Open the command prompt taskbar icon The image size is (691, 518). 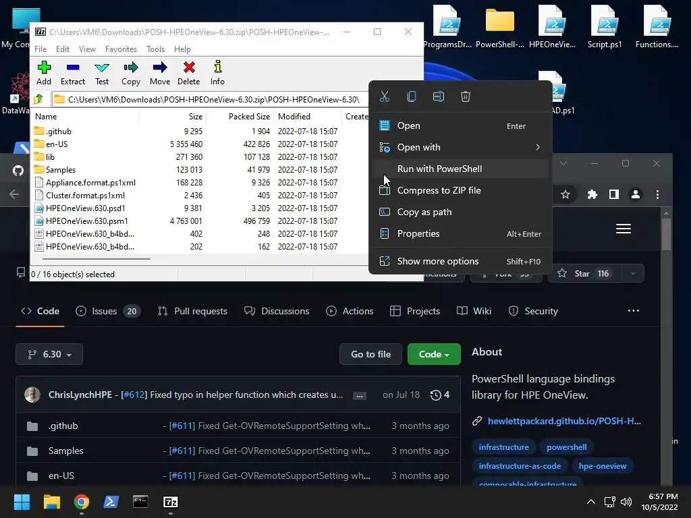pos(140,502)
